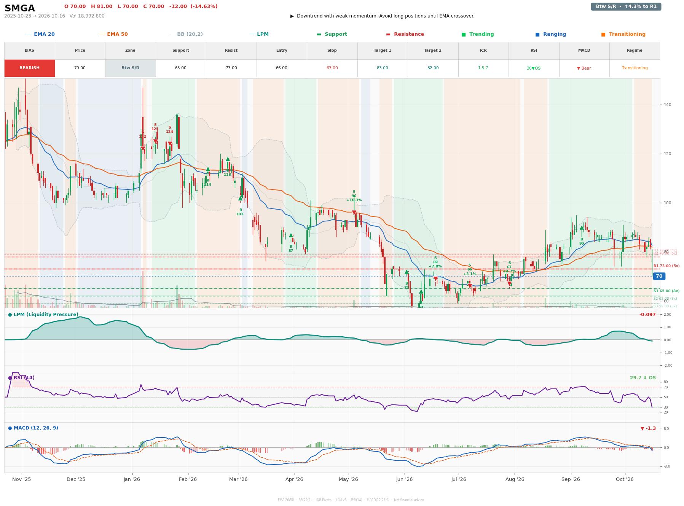Click the Trending regime legend item
Image resolution: width=684 pixels, height=506 pixels.
tap(478, 34)
